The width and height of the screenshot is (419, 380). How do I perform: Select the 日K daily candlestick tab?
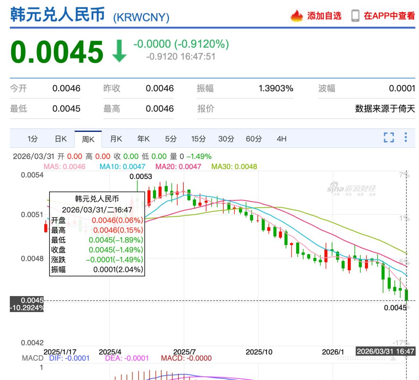pos(61,139)
